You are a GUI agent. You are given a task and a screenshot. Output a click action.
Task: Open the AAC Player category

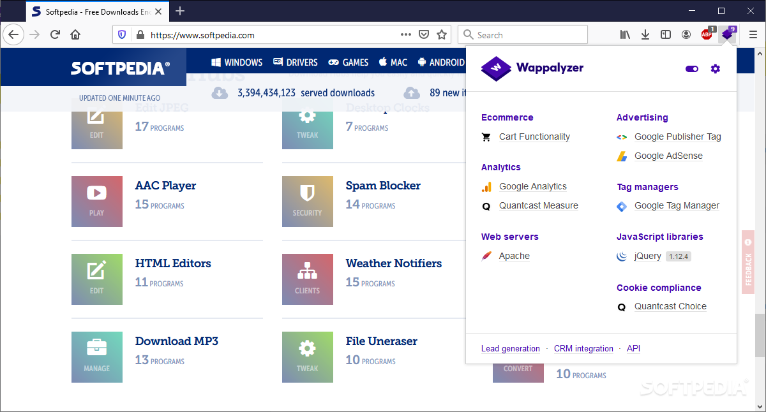[x=165, y=186]
